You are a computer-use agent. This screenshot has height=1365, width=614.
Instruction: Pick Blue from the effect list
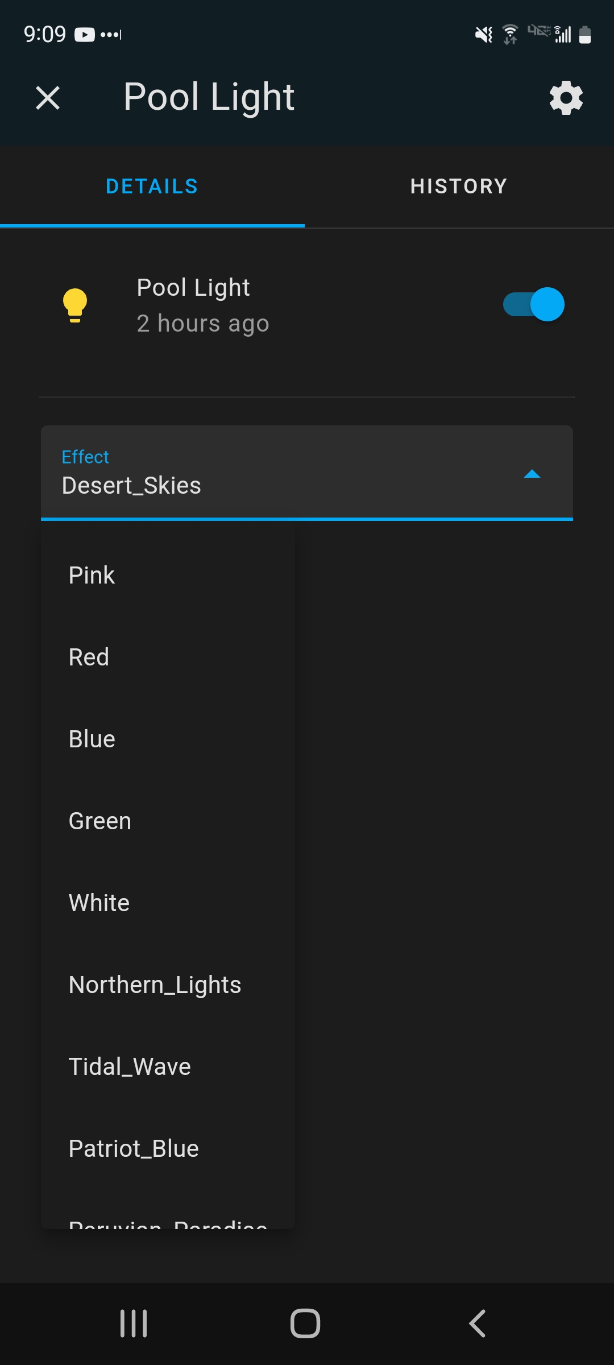(92, 739)
